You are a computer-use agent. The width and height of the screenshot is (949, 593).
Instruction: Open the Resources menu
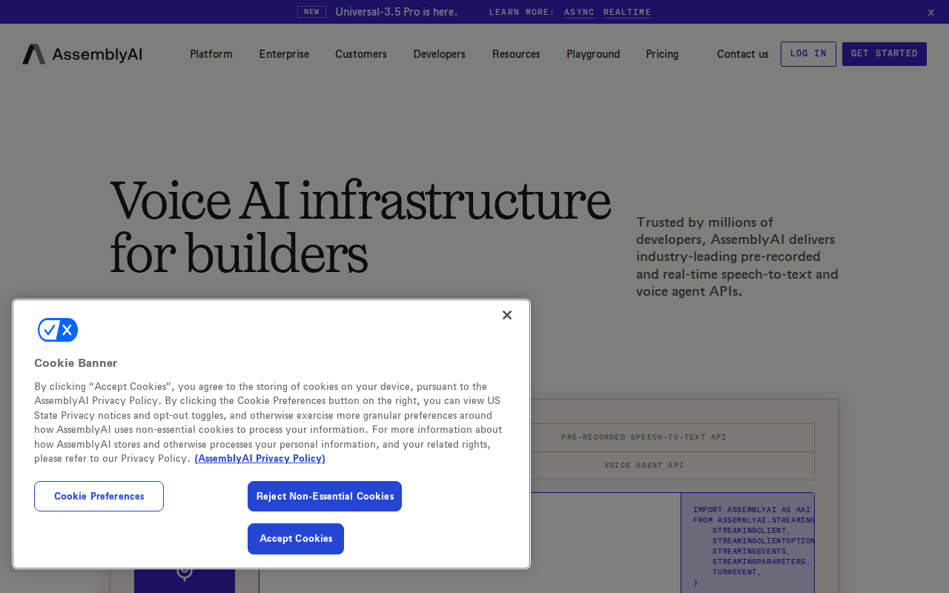point(516,54)
